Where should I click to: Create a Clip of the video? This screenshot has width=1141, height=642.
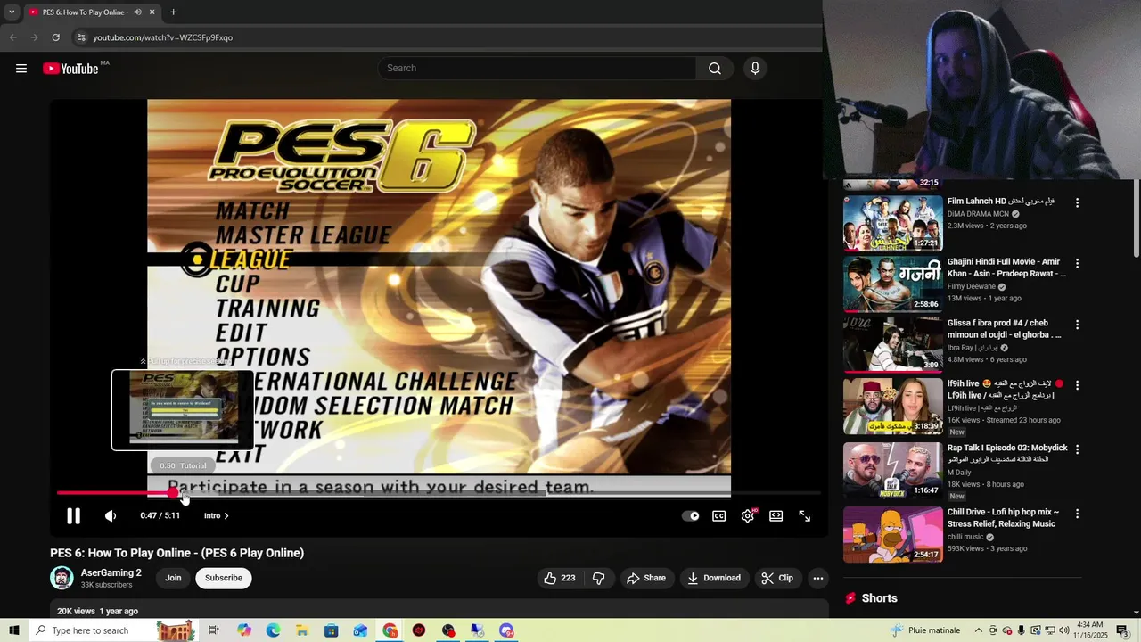click(777, 578)
